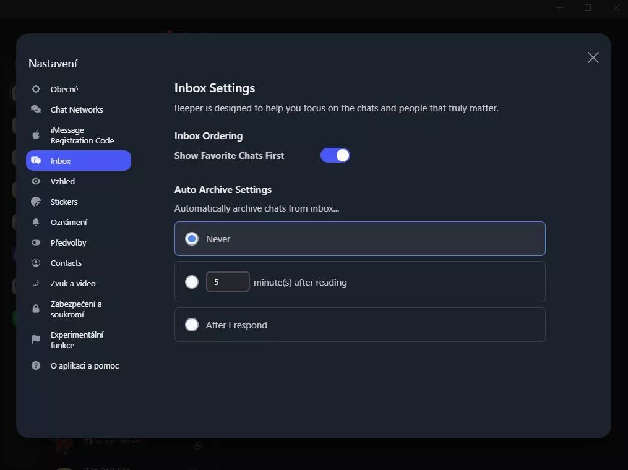Open the Obecné settings section
The height and width of the screenshot is (470, 628).
[79, 89]
